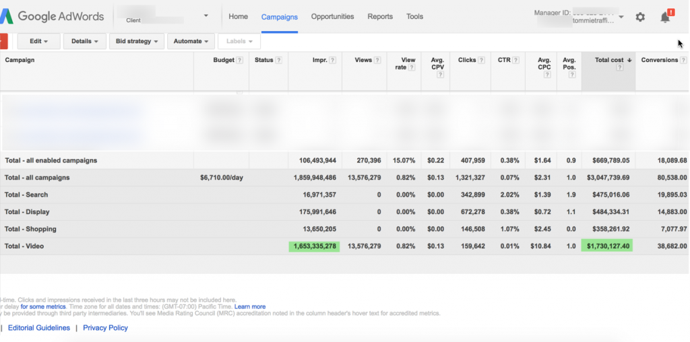Click the 2.02% CTR value
Screen dimensions: 690x342
pyautogui.click(x=509, y=195)
